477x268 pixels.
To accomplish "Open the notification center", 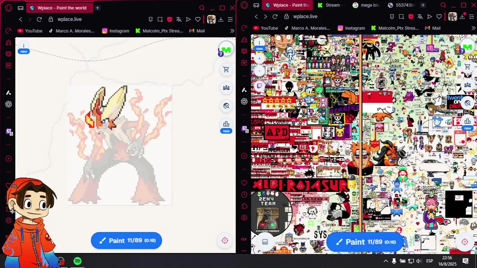I will pyautogui.click(x=466, y=261).
